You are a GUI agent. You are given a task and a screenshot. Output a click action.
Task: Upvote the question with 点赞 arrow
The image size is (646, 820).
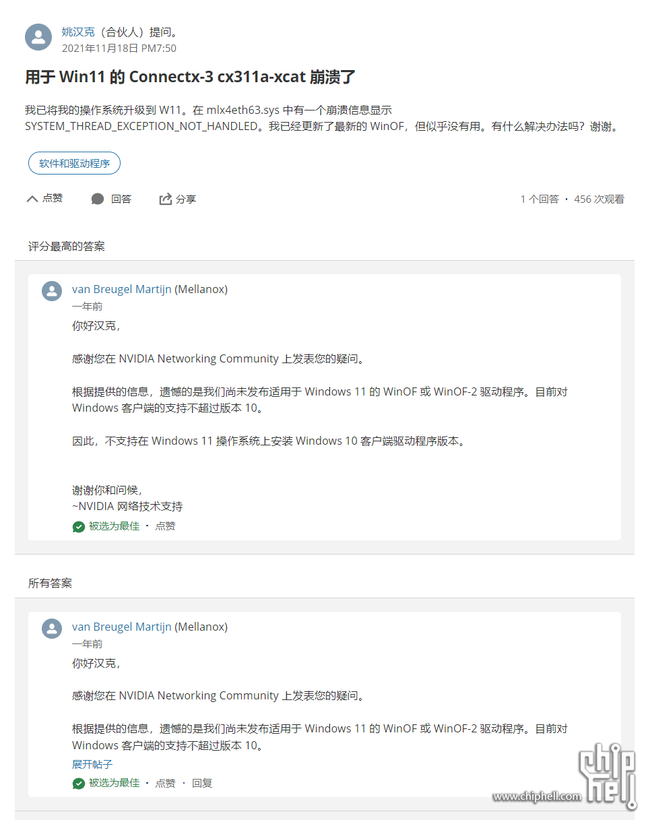pos(44,198)
